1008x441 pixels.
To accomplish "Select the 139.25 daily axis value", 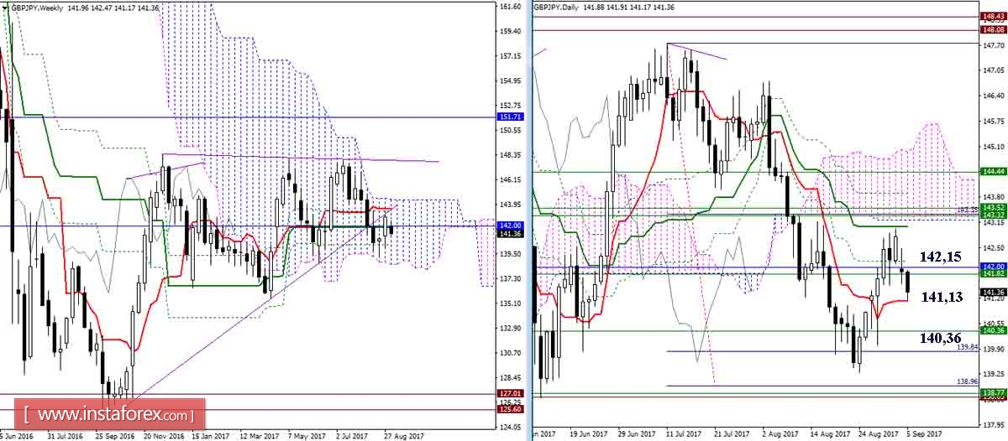I will (992, 373).
